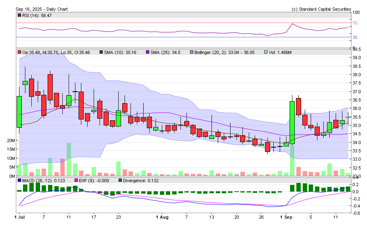Click the 34.0 price axis label
The height and width of the screenshot is (225, 367).
pyautogui.click(x=357, y=142)
